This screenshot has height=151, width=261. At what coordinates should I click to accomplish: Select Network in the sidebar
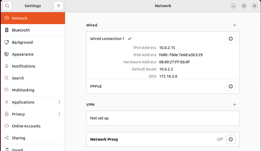pyautogui.click(x=20, y=18)
